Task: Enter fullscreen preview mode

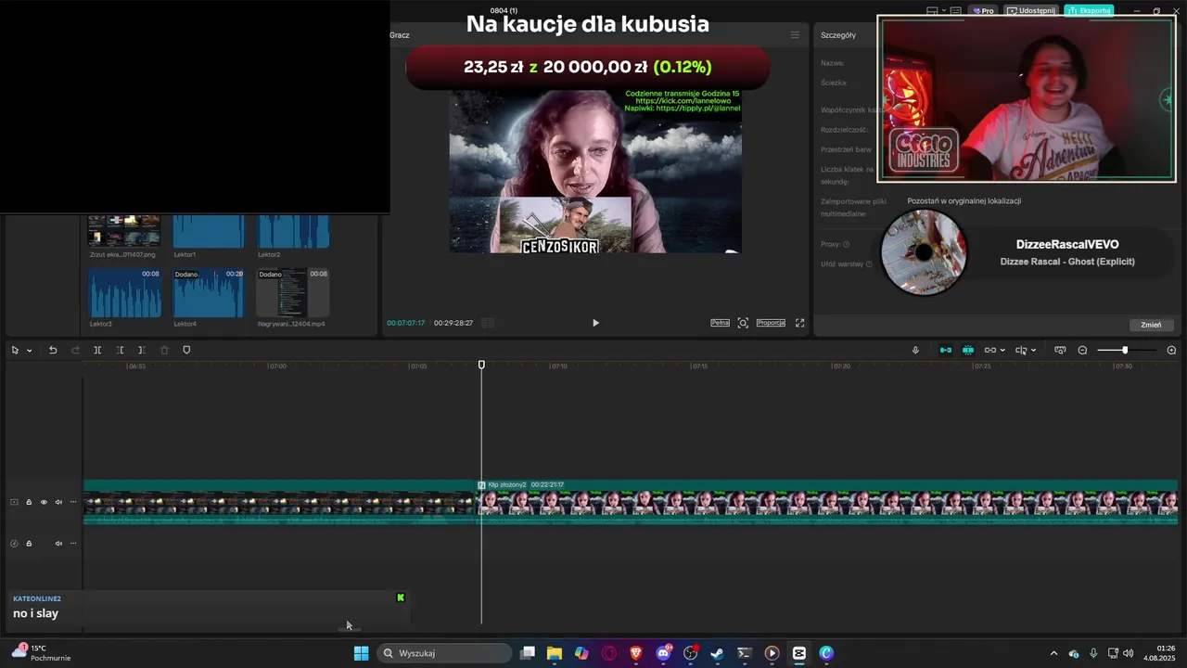Action: [x=799, y=323]
